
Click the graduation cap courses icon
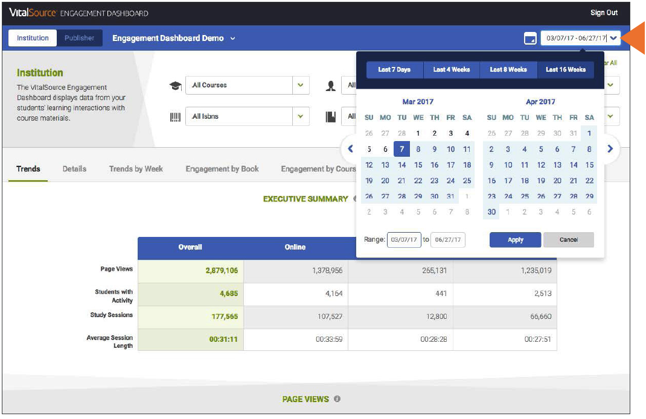pos(175,86)
